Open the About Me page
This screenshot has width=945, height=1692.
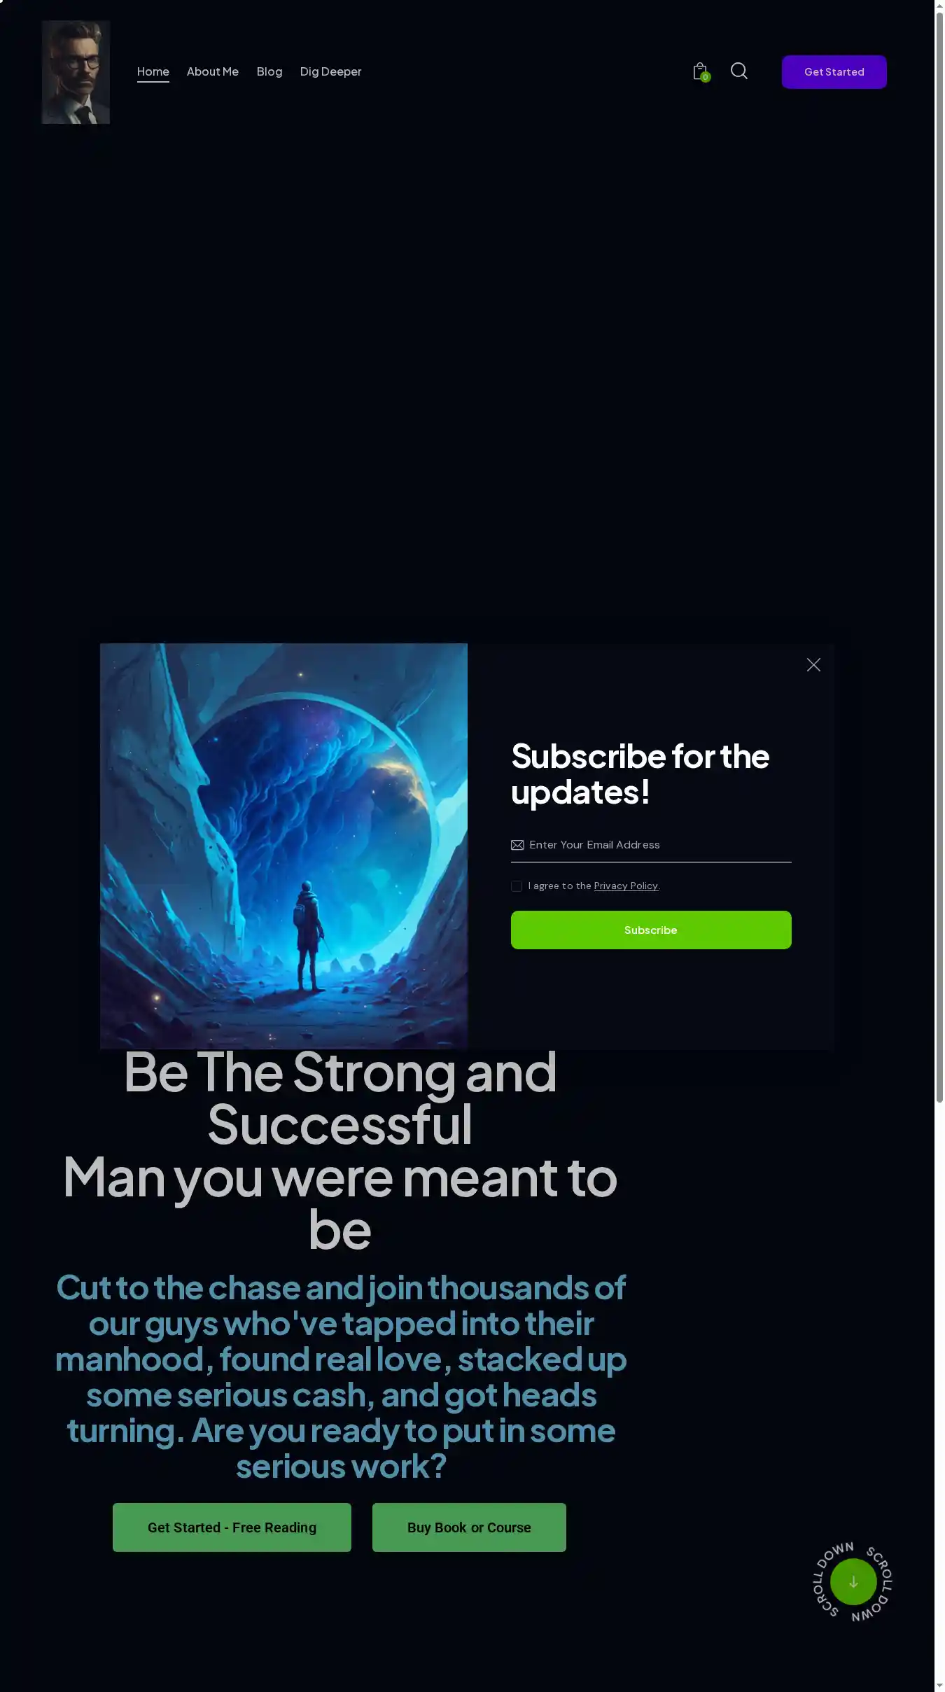coord(213,71)
